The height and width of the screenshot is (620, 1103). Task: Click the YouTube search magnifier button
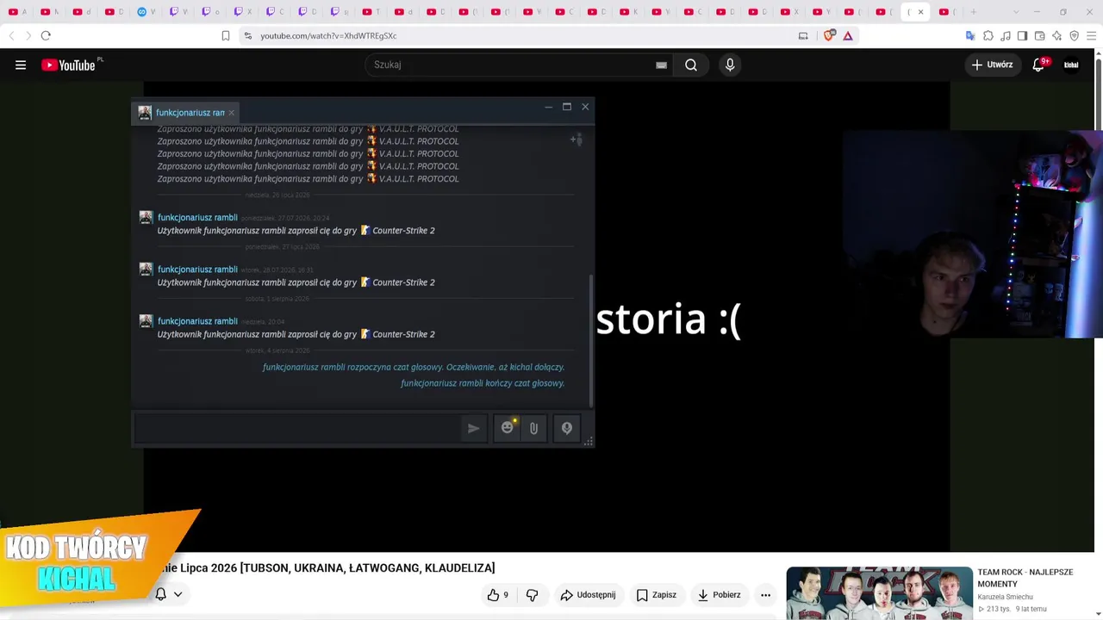(x=691, y=65)
